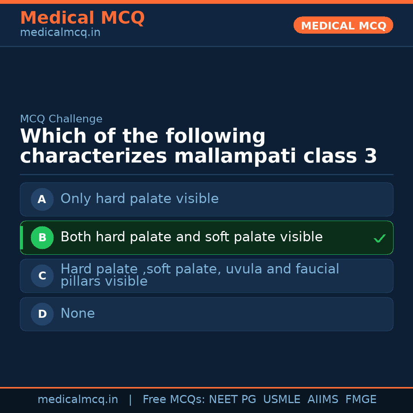The image size is (413, 413).
Task: Click the USMLE category label
Action: coord(282,399)
